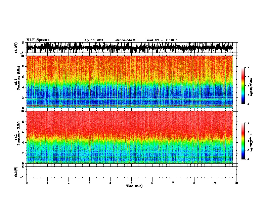
Task: Click the "-3" tick on ch.1 colorbar
Action: [248, 68]
